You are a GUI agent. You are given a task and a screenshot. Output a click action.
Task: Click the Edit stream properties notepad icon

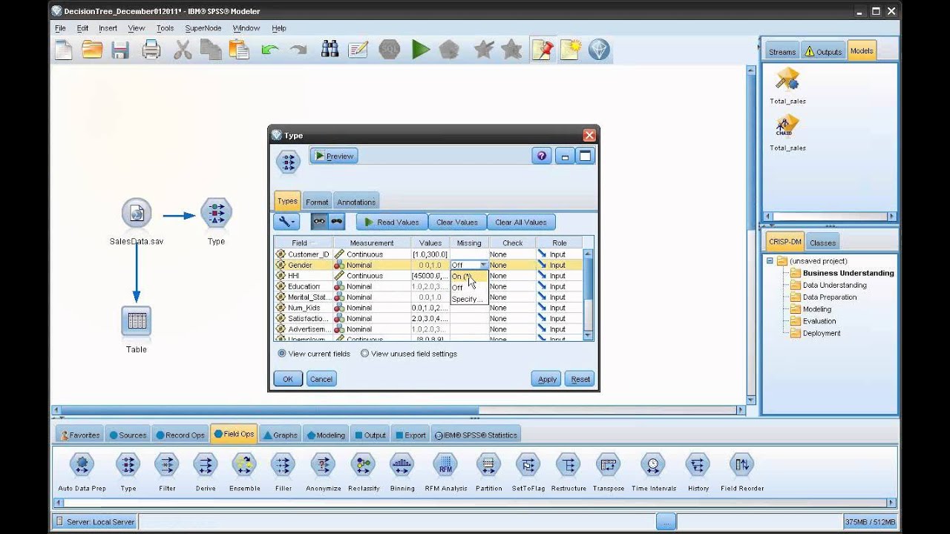358,50
